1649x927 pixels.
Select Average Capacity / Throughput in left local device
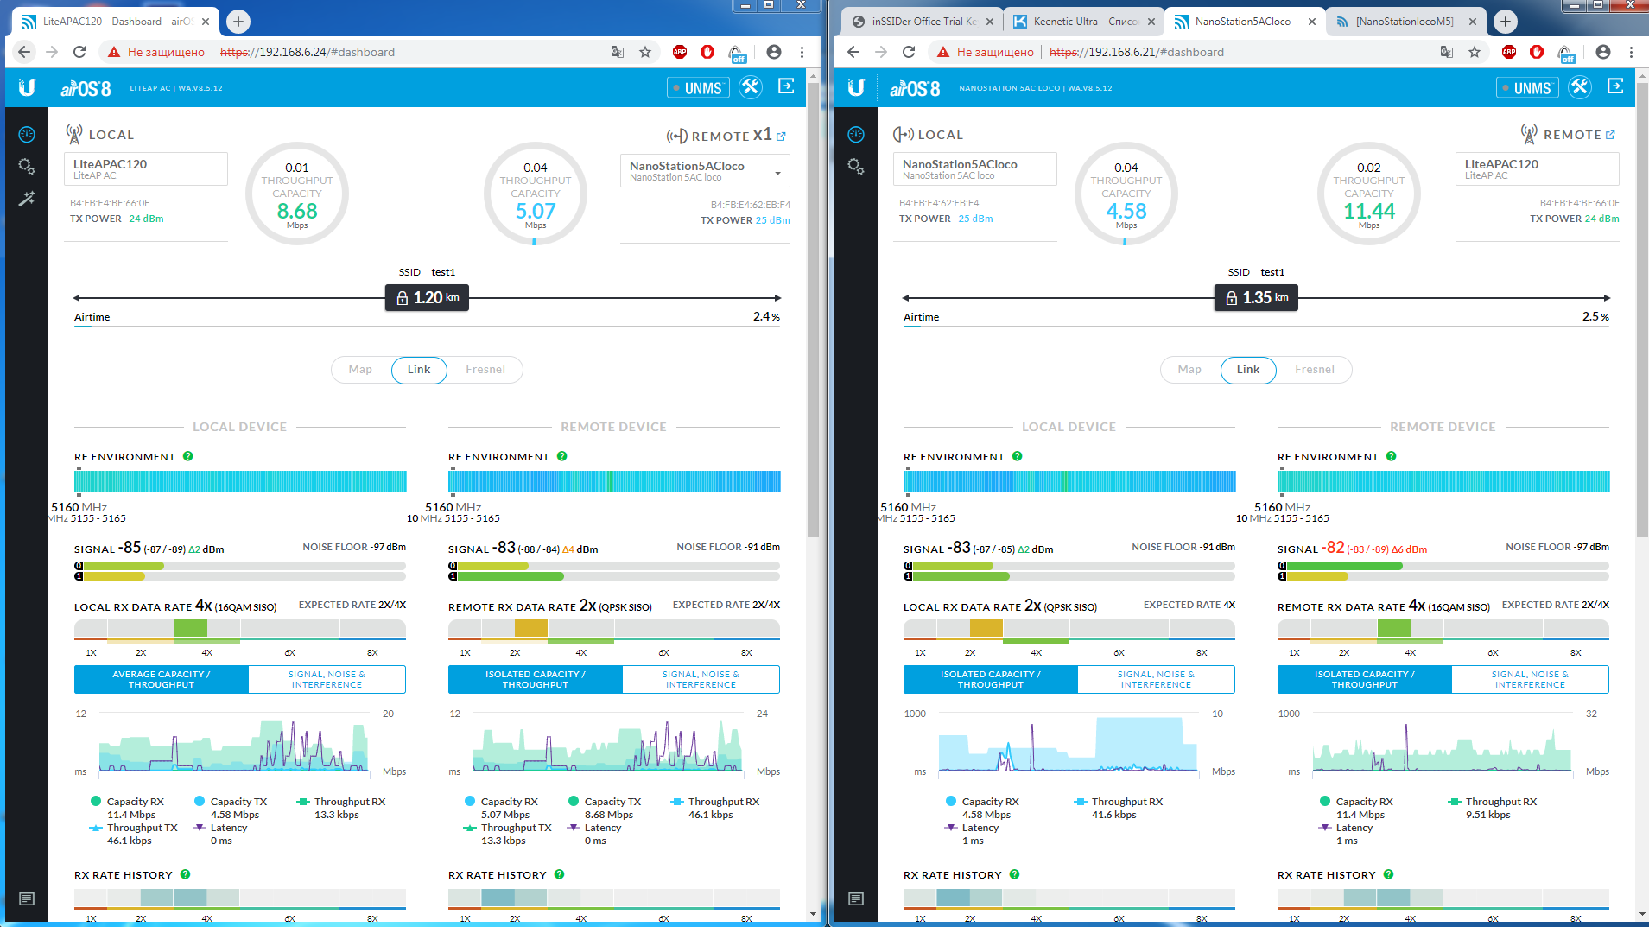[162, 679]
